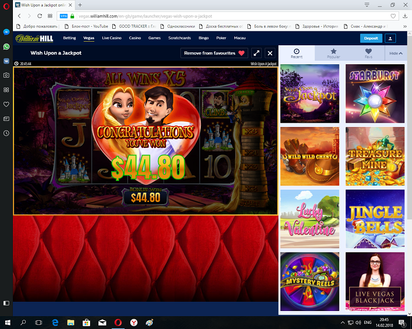
Task: Switch to the Popular tab
Action: 333,53
